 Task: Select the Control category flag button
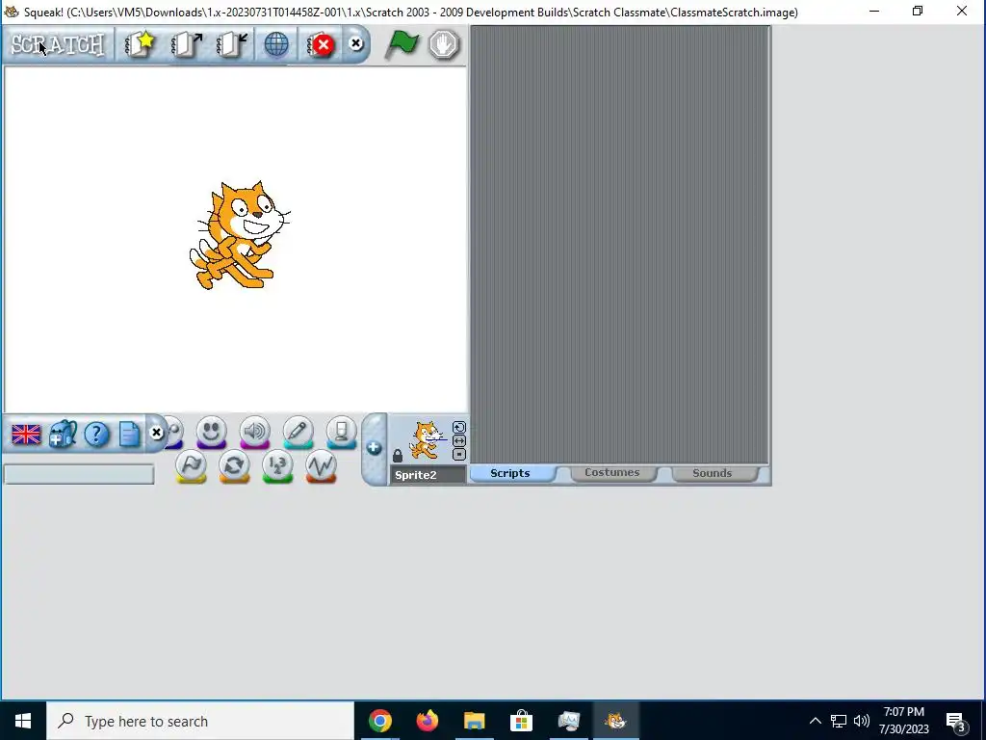192,467
